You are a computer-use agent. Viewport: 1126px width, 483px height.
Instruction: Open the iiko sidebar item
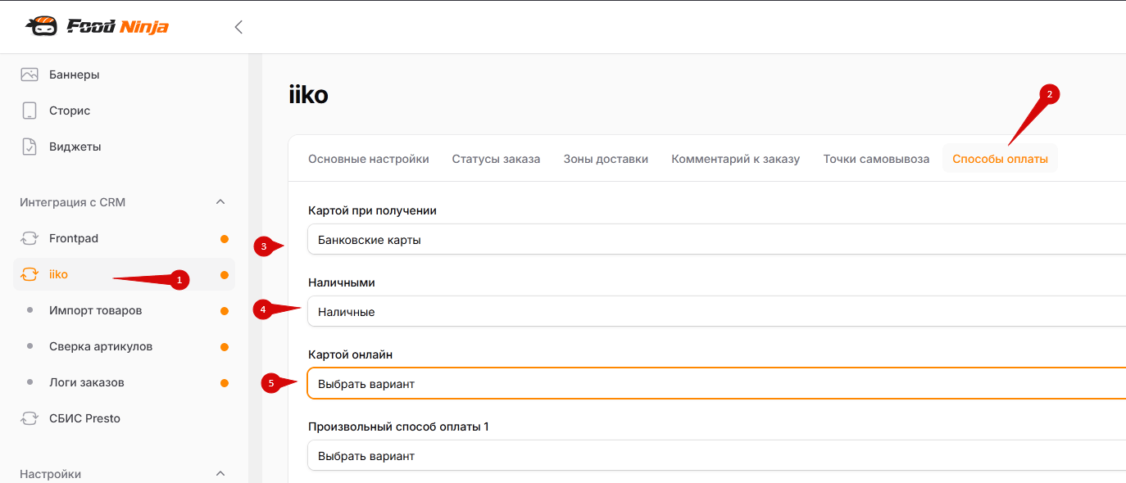[x=124, y=274]
